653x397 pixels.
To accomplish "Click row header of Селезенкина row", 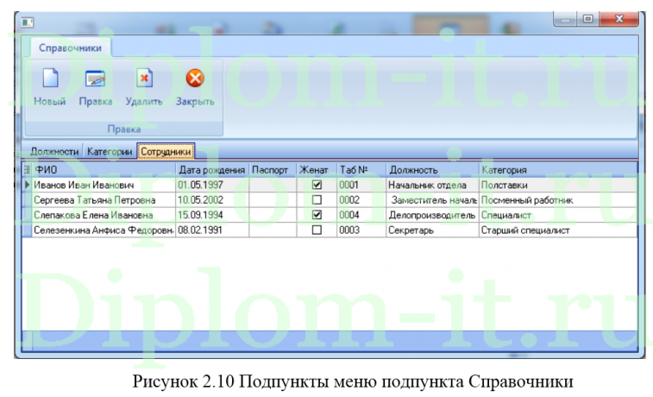I will tap(27, 230).
